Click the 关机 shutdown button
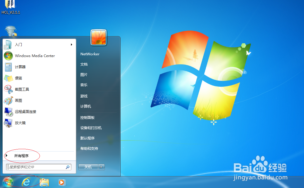This screenshot has height=188, width=304. coord(88,167)
